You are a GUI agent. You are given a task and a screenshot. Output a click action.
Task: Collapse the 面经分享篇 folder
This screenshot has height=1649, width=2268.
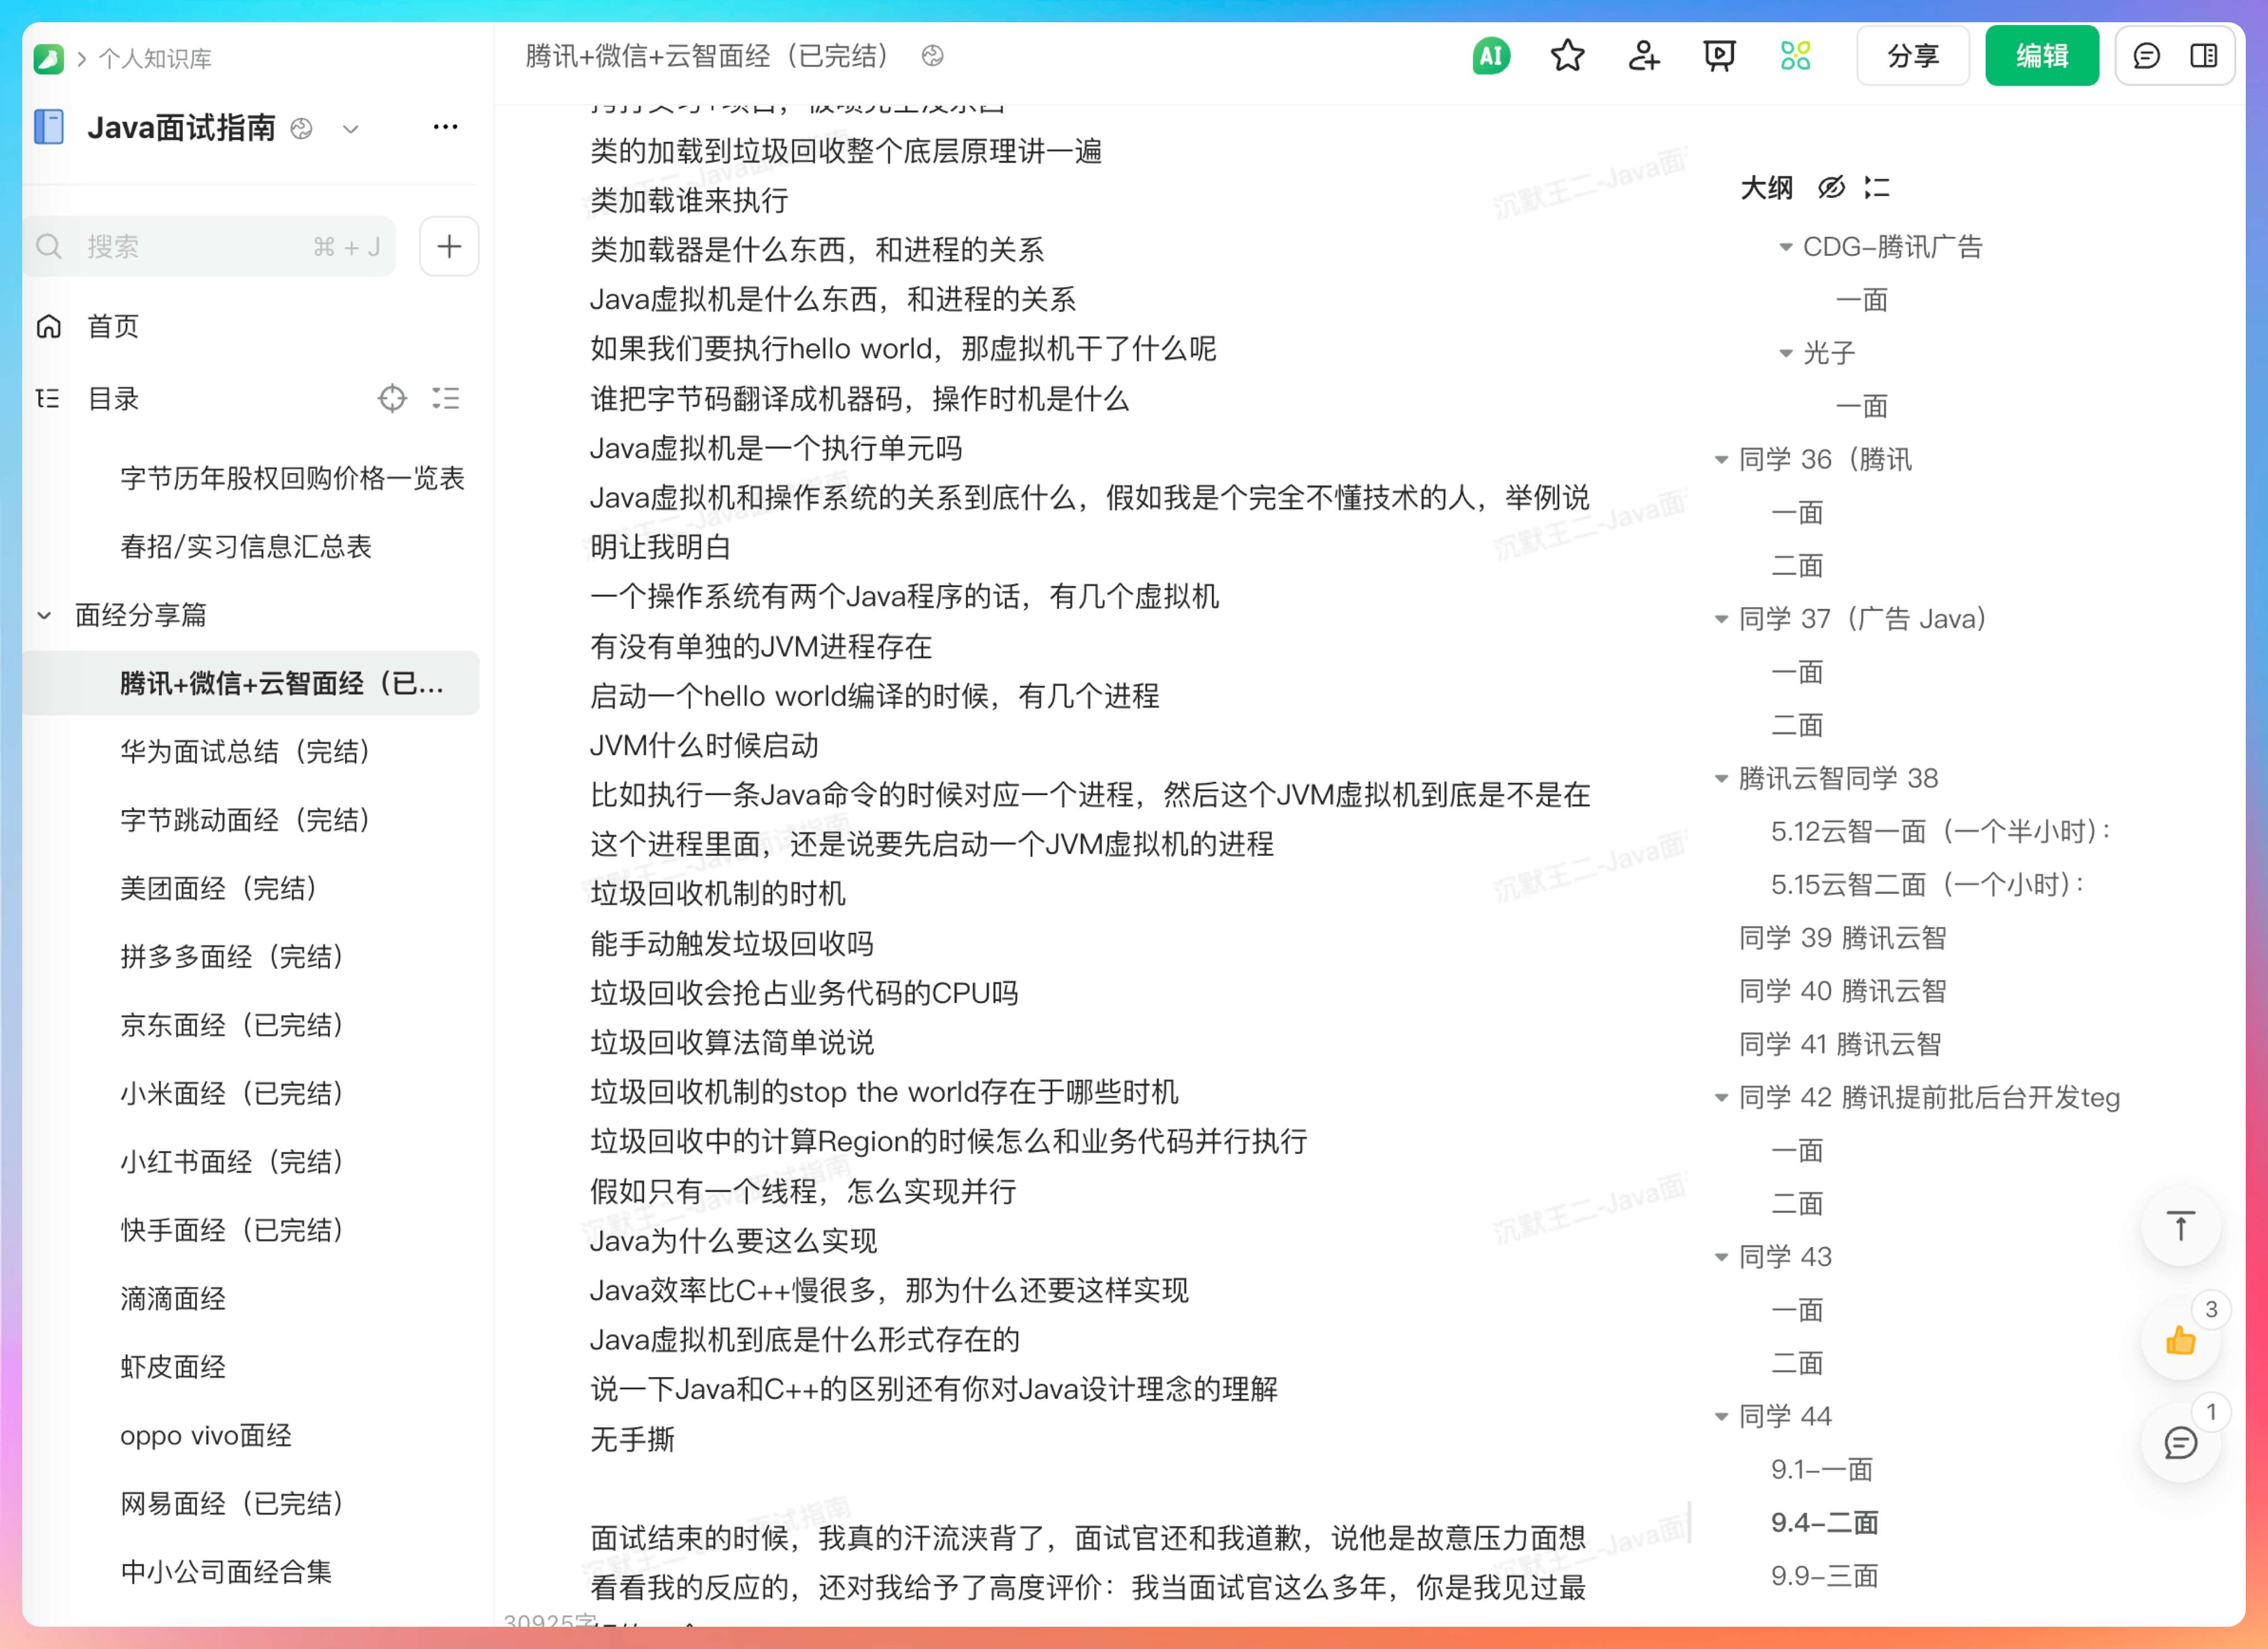click(x=44, y=615)
